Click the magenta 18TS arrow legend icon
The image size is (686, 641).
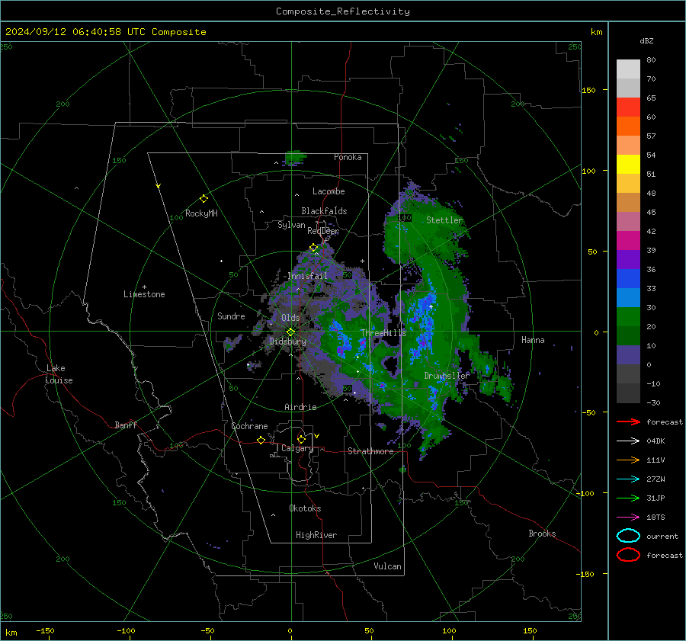[628, 518]
